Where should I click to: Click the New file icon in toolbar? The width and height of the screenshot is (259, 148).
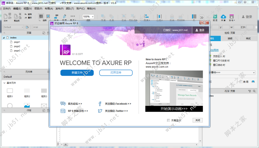(x=6, y=16)
